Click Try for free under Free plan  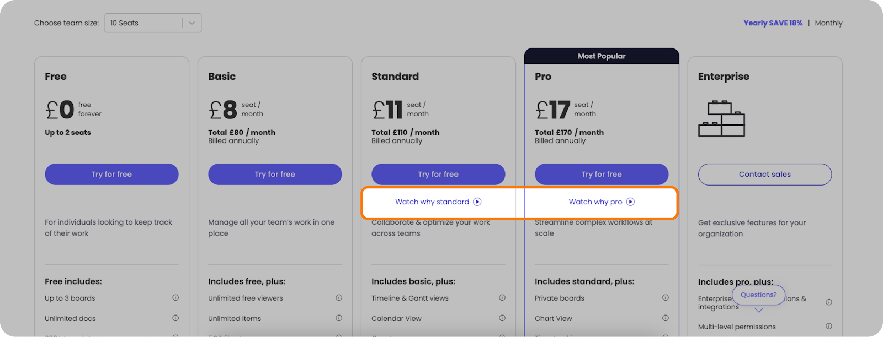[x=111, y=174]
